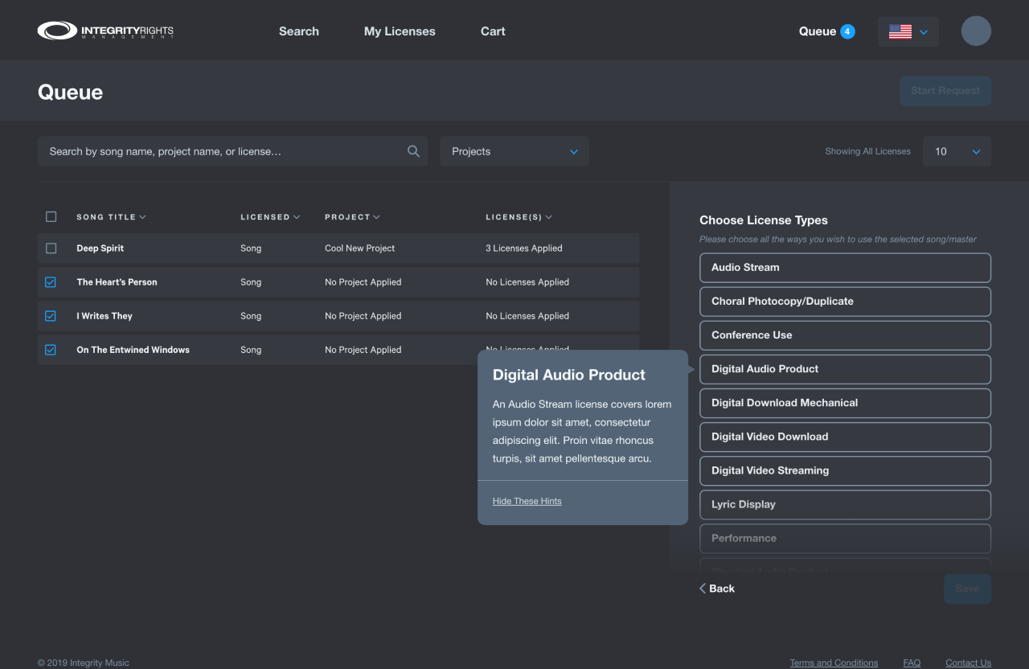
Task: Click Hide These Hints link
Action: click(527, 501)
